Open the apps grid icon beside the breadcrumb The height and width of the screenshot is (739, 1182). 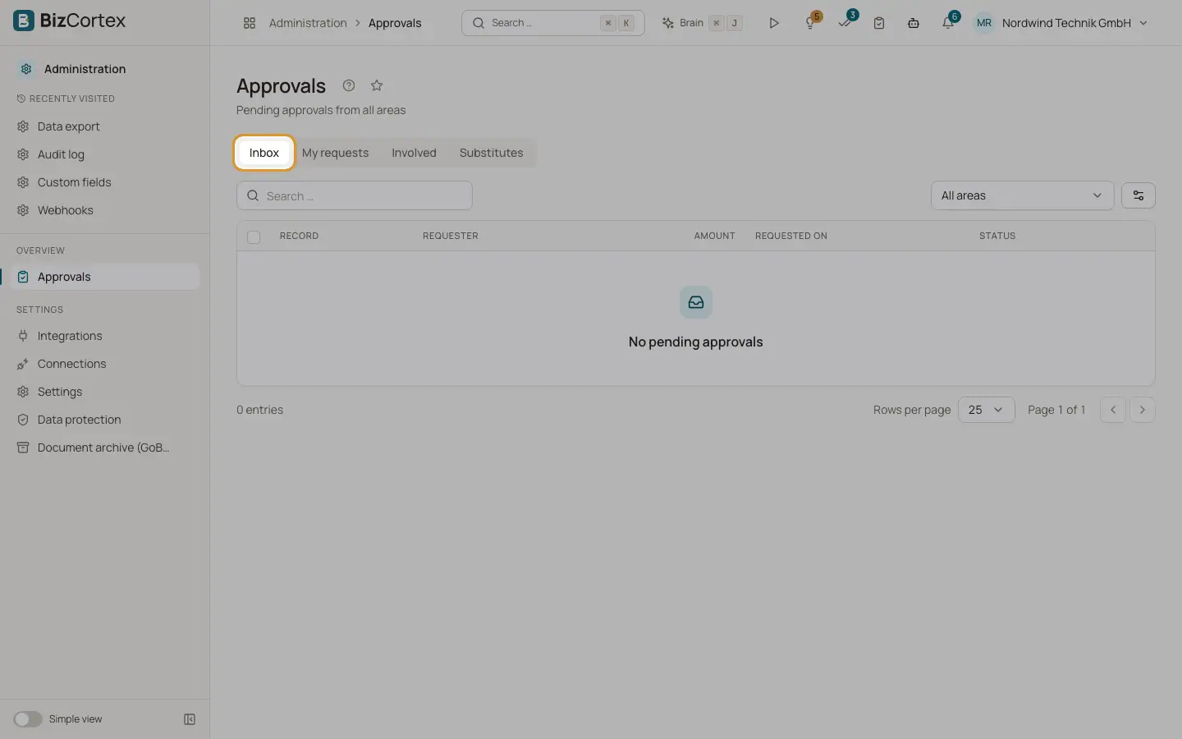point(250,23)
